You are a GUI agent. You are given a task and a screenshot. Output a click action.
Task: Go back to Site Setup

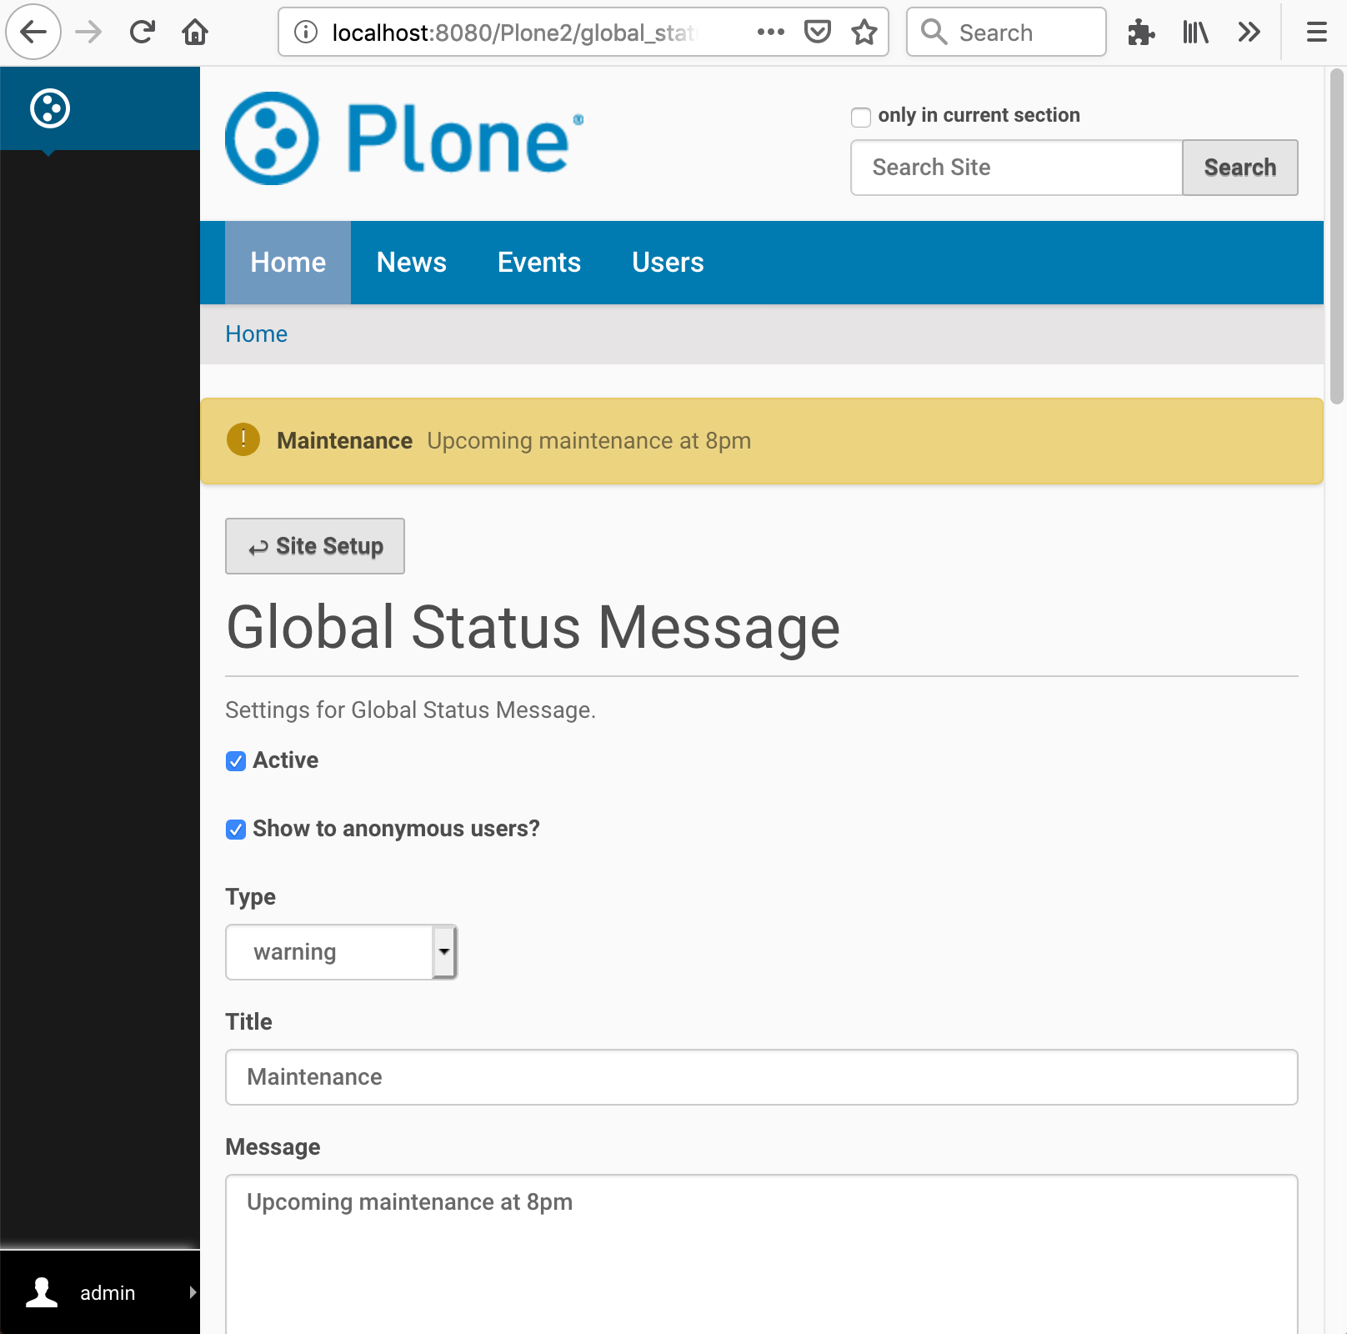[x=314, y=546]
